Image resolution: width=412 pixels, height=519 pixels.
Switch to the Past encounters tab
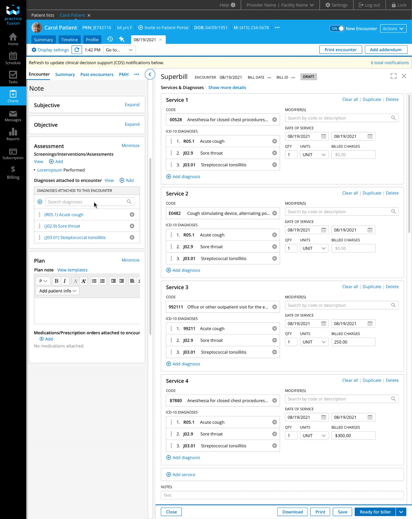97,75
